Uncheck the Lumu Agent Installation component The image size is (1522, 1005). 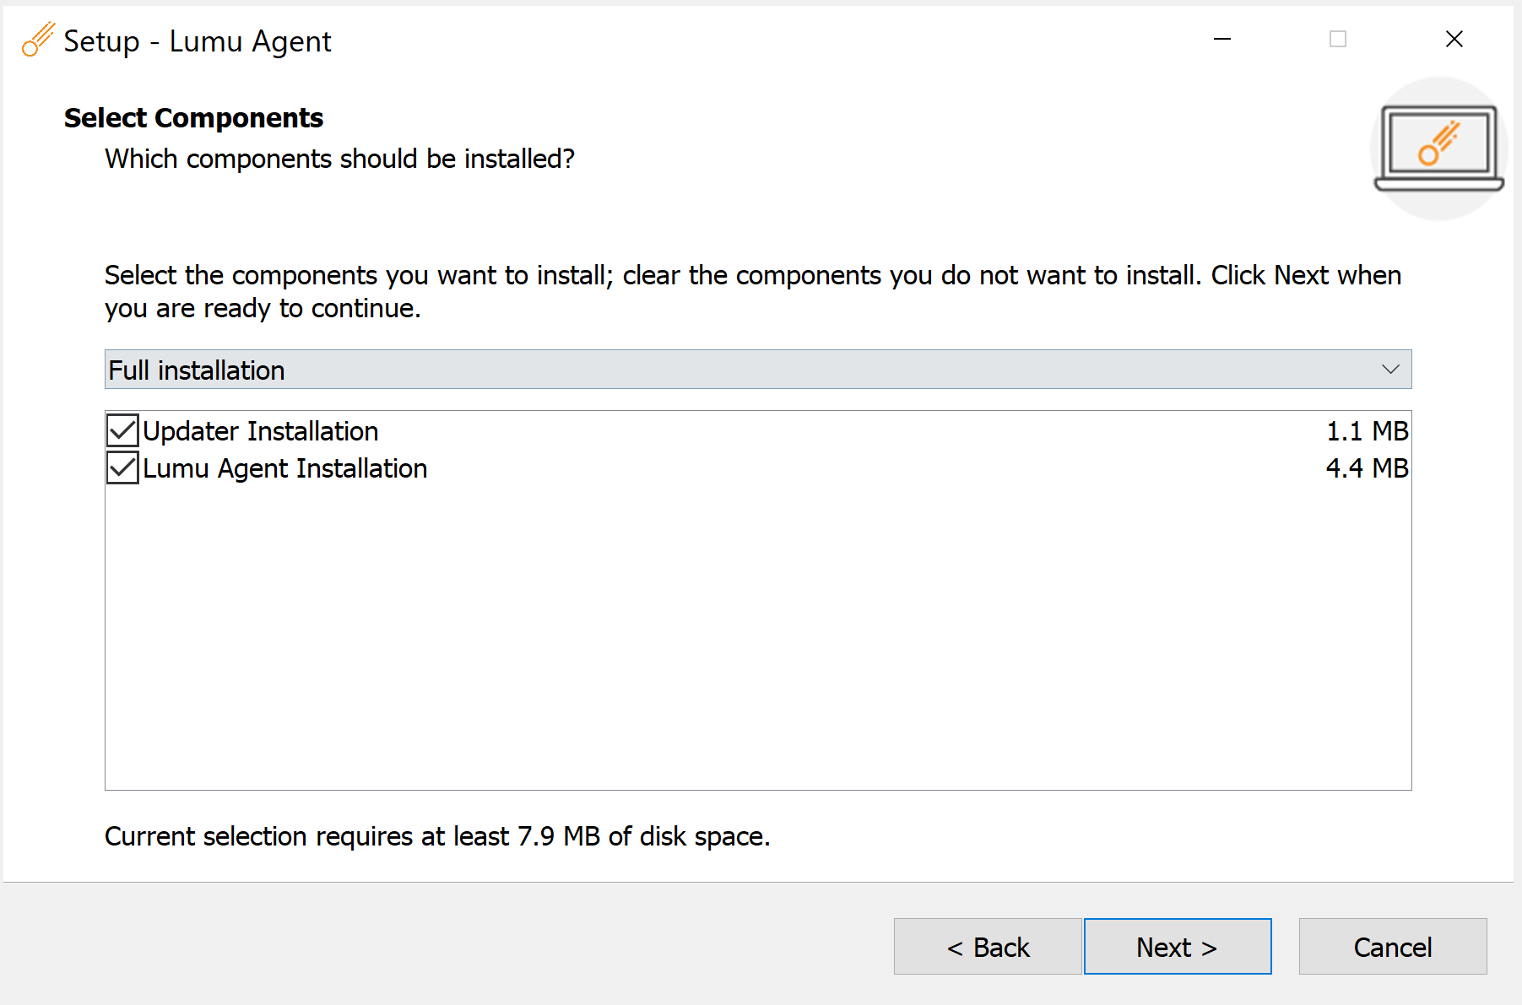click(122, 468)
